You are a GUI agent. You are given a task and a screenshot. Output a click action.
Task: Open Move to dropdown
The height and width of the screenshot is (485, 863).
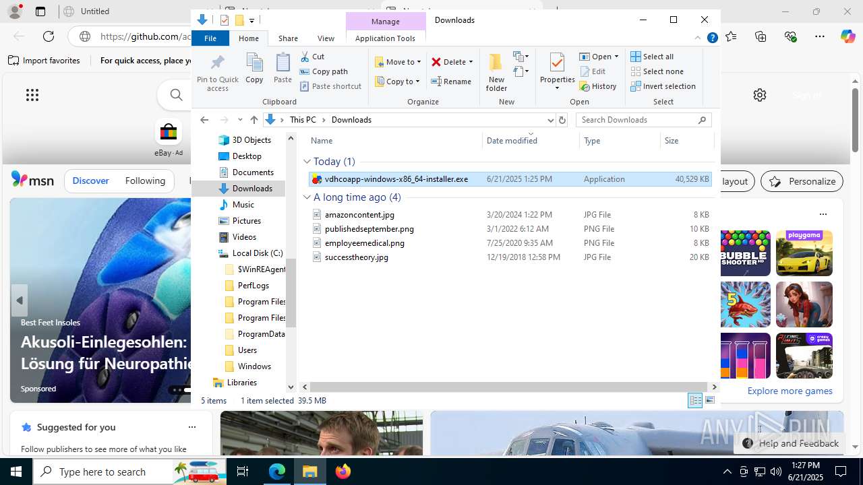[398, 62]
